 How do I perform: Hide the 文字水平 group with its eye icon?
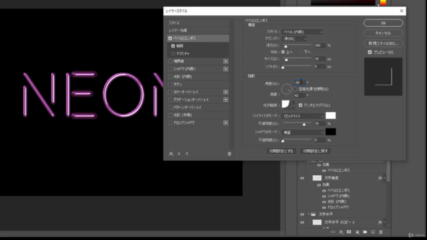pos(302,214)
